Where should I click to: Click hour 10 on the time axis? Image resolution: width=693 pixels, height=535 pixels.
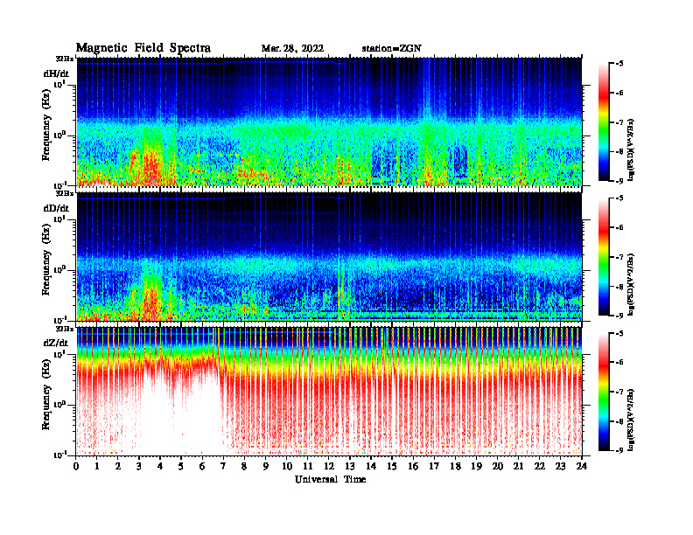click(x=287, y=467)
